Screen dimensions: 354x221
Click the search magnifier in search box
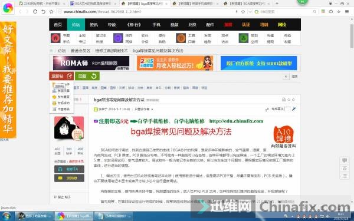[x=314, y=12]
